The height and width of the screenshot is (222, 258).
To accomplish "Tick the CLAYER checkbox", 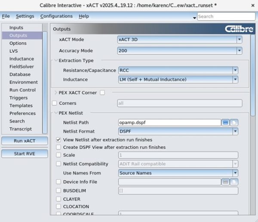I will [x=58, y=199].
